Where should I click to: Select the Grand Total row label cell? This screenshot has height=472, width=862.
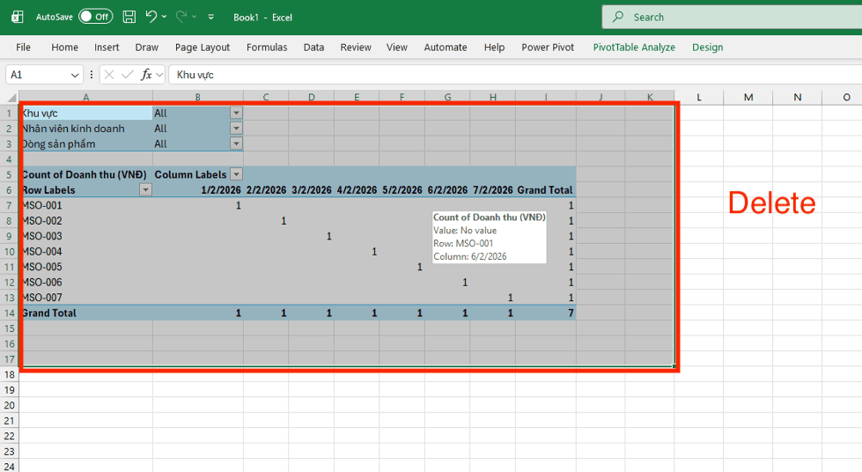tap(86, 313)
